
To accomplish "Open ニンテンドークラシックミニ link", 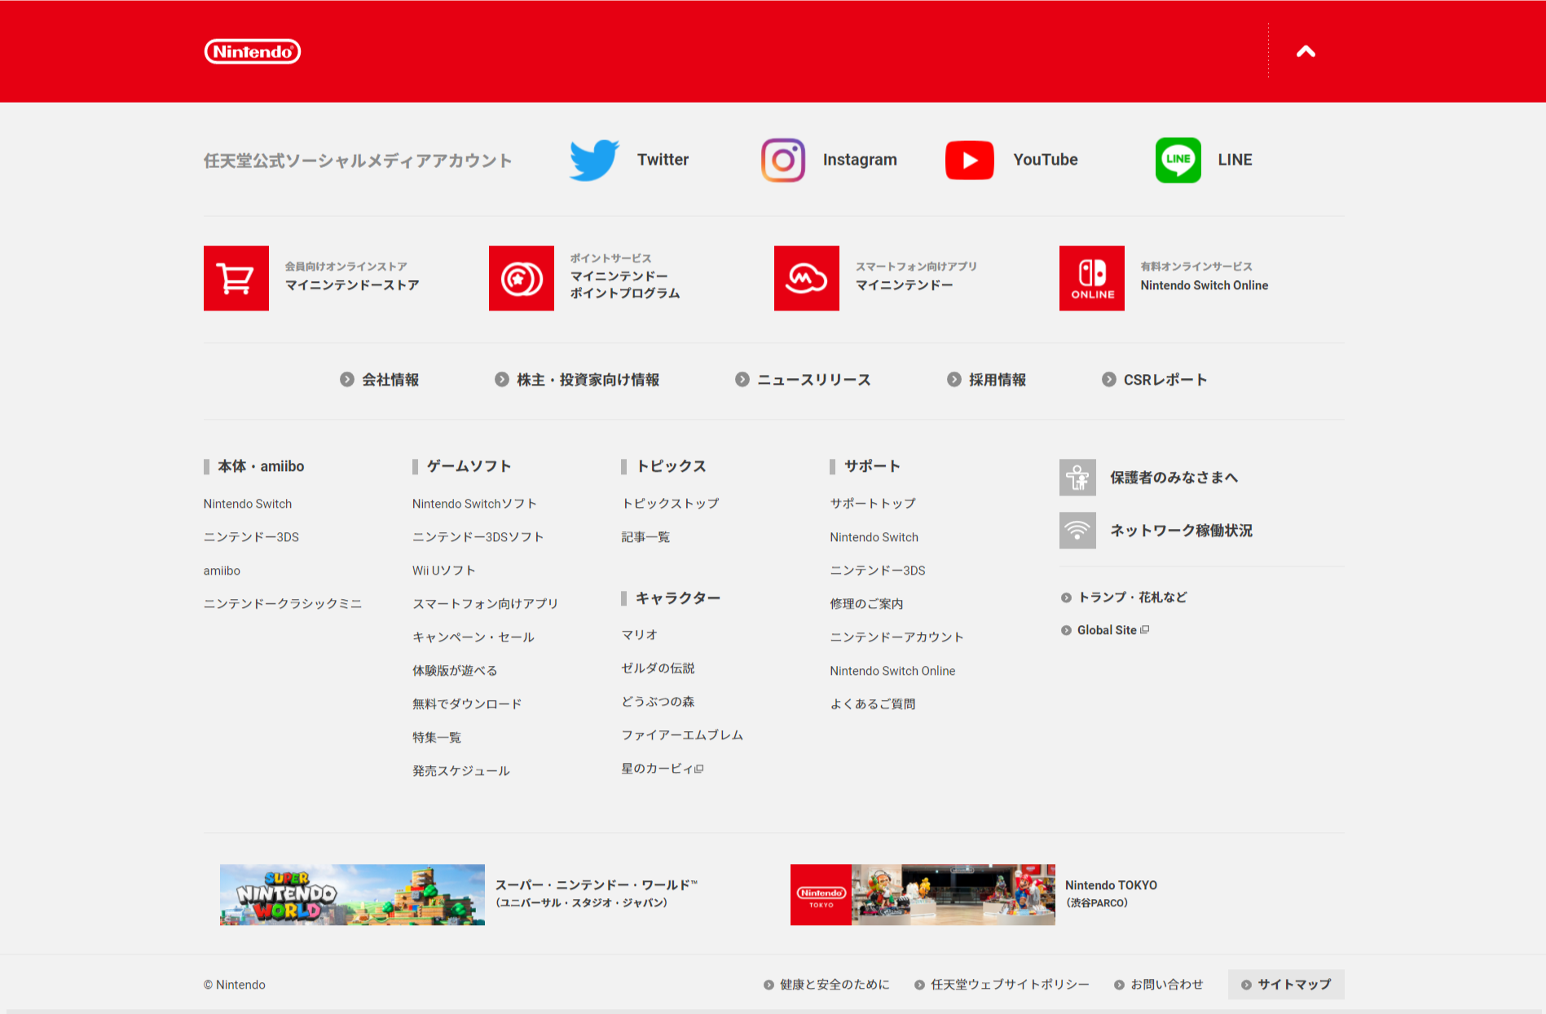I will point(283,604).
